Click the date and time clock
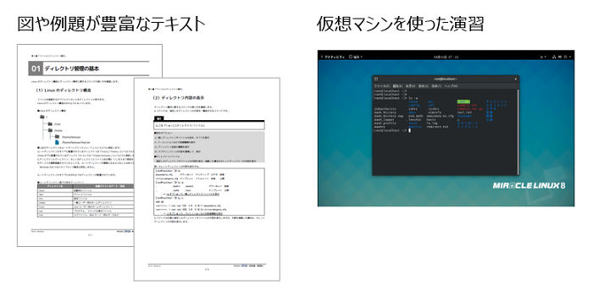The width and height of the screenshot is (593, 307). (x=446, y=57)
